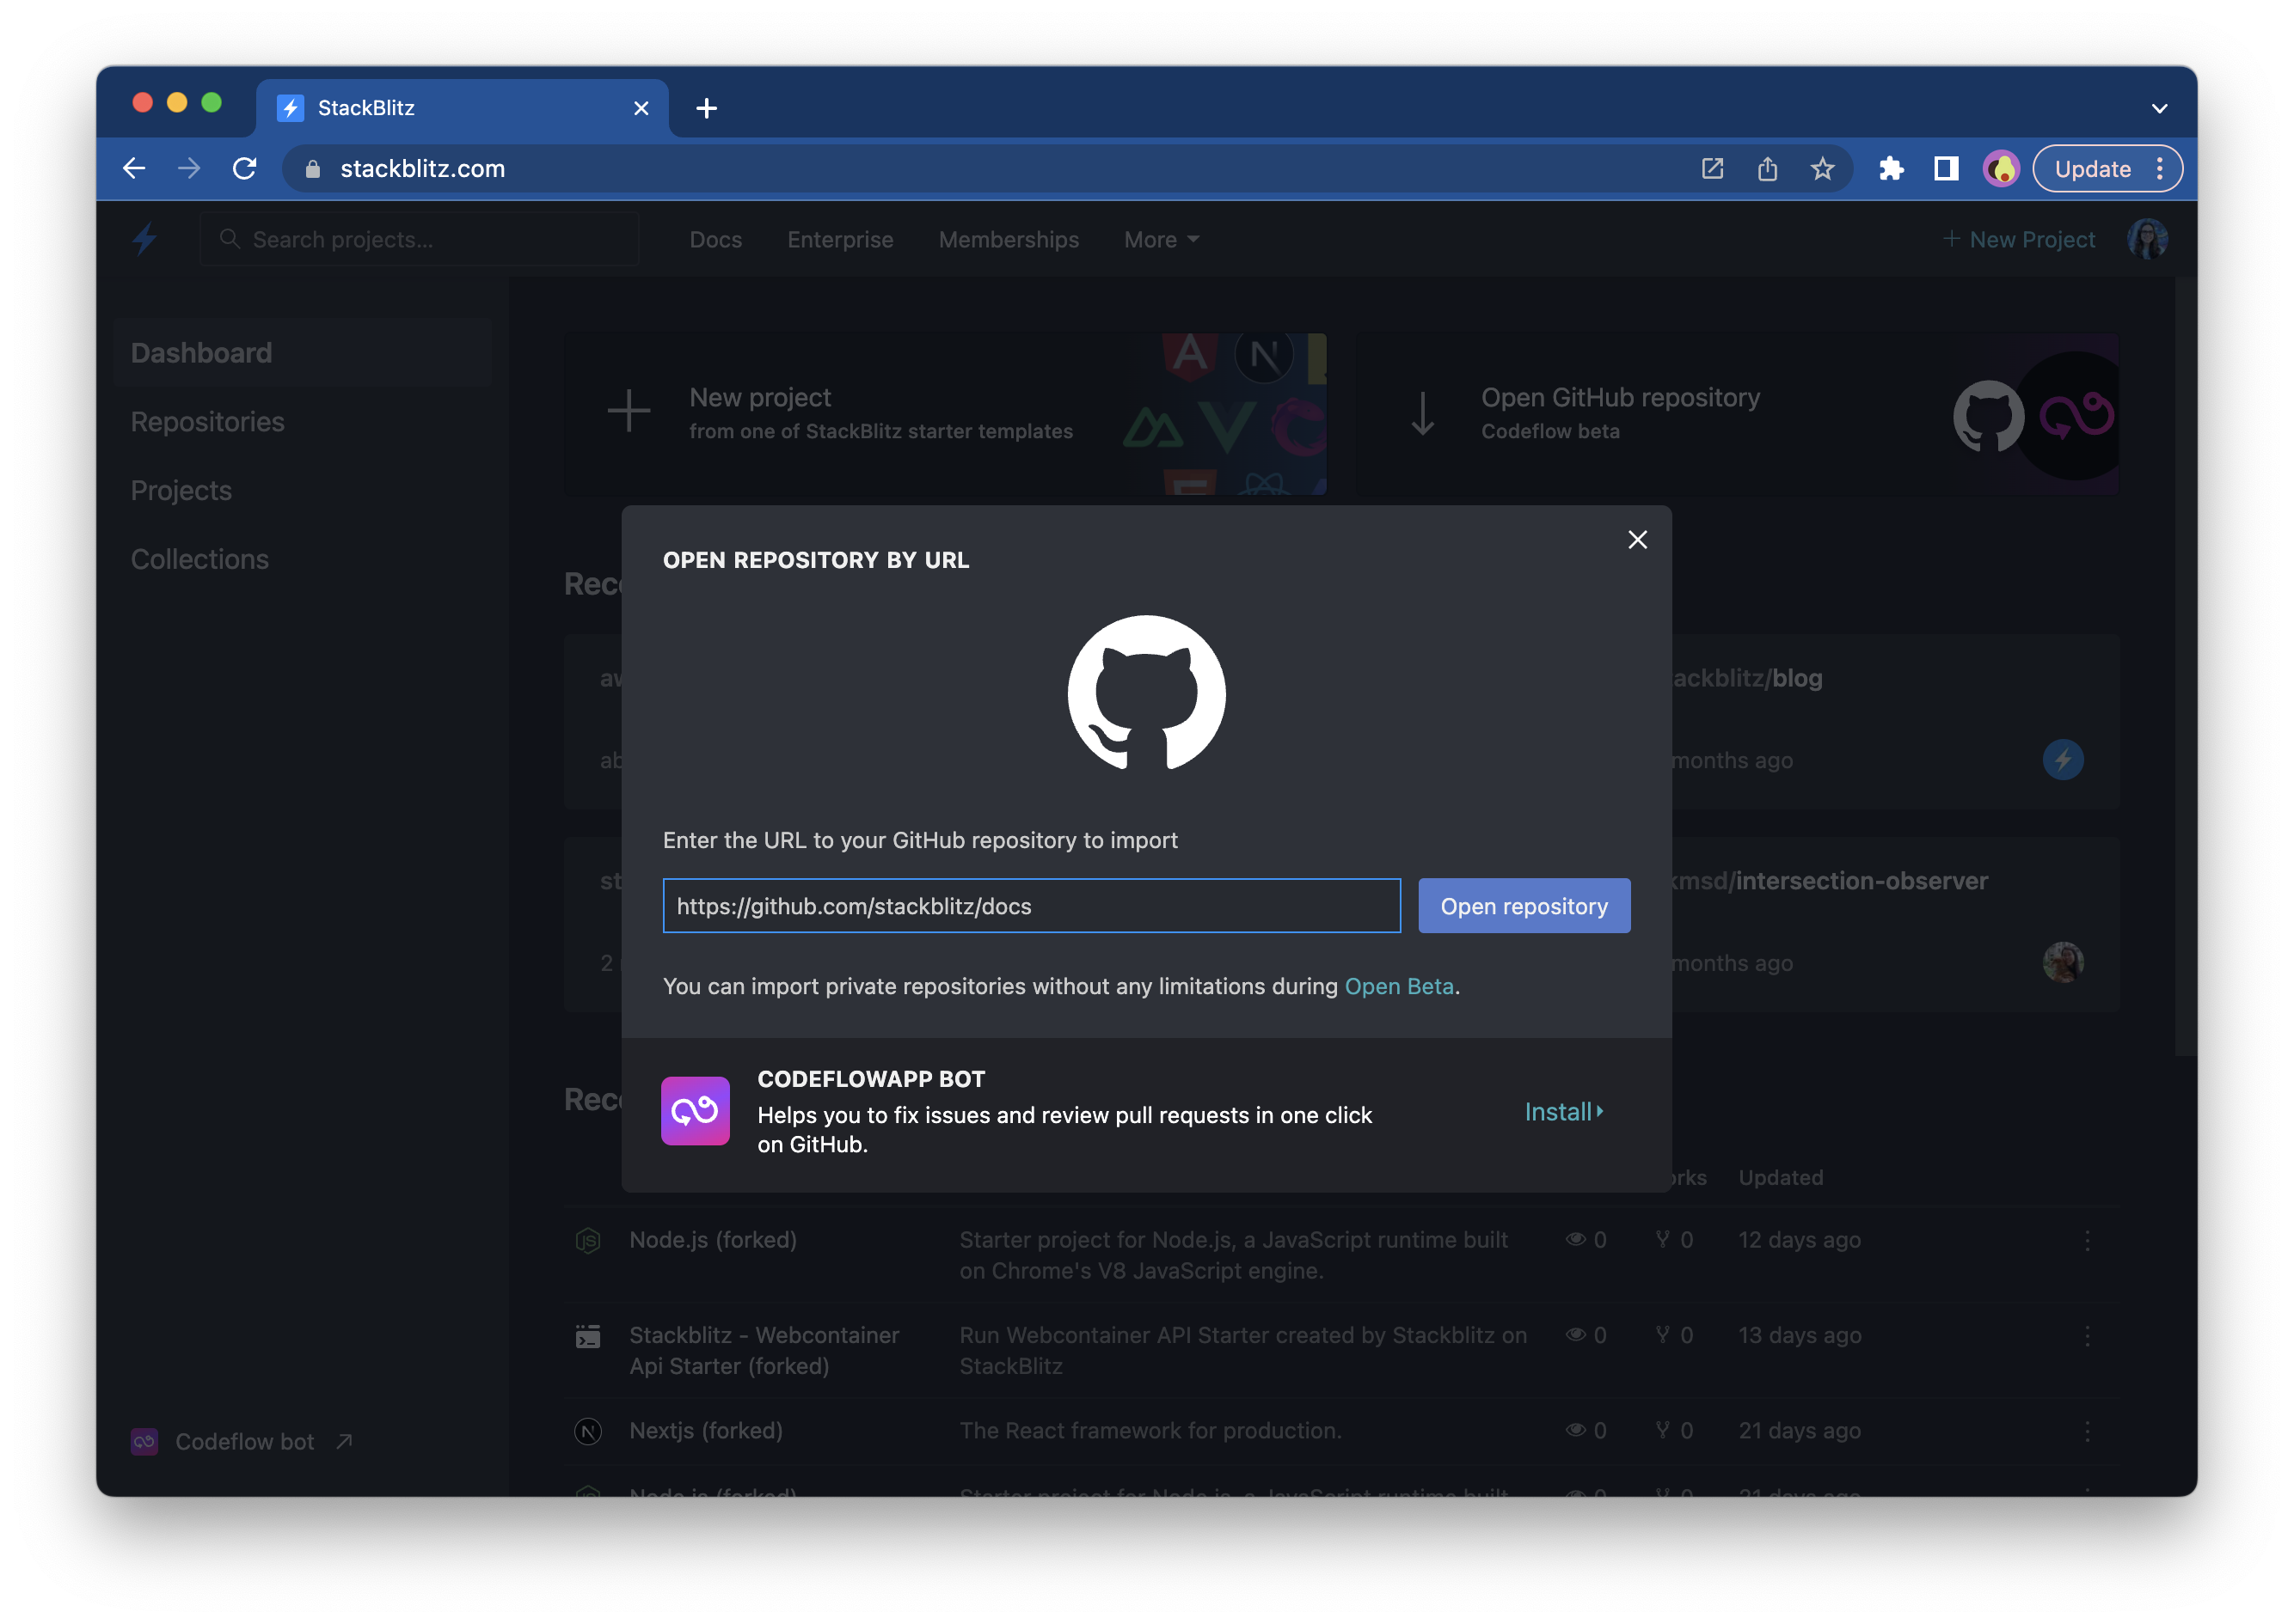Image resolution: width=2294 pixels, height=1624 pixels.
Task: Click the Open repository button
Action: coord(1523,905)
